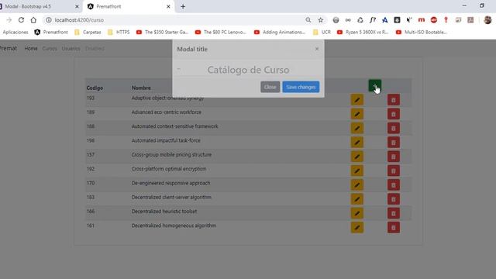
Task: Open Ryzen 5 3600X bookmark
Action: click(x=363, y=33)
